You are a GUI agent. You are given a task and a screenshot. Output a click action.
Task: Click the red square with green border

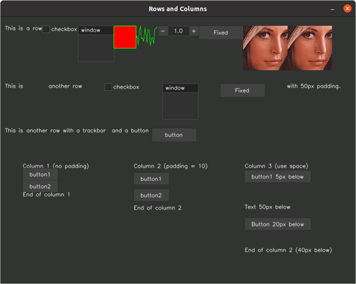[x=125, y=37]
